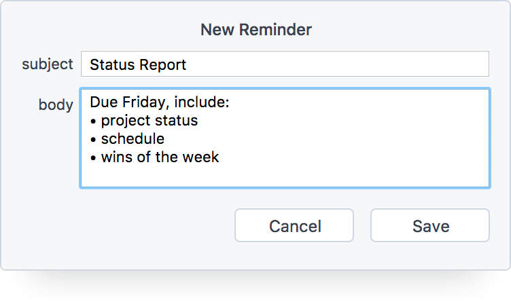Click the bullet before 'project status'
The image size is (511, 306).
(x=93, y=121)
